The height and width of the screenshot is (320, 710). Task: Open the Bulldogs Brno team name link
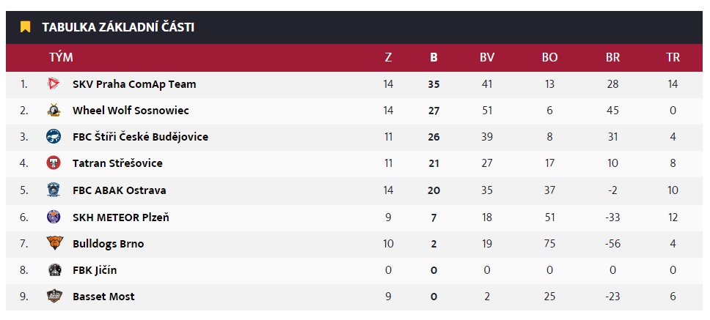tap(109, 244)
